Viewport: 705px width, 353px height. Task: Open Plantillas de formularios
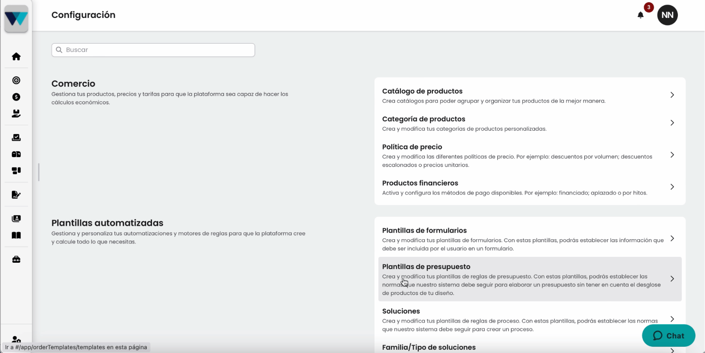point(530,239)
